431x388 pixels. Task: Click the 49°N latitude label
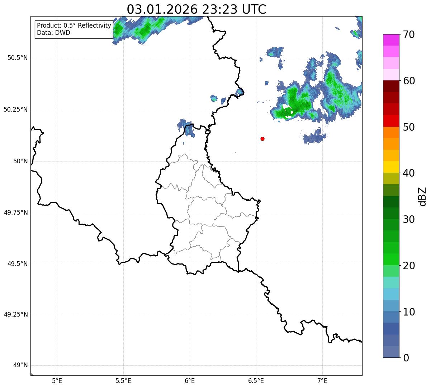(20, 365)
